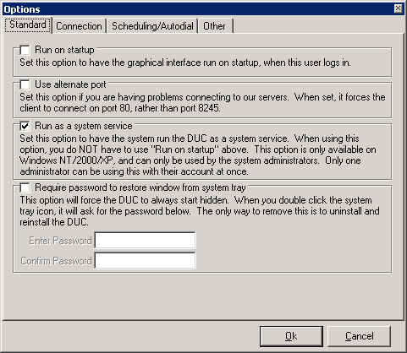Open the Scheduling/Autodial tab
Image resolution: width=407 pixels, height=353 pixels.
[x=152, y=26]
